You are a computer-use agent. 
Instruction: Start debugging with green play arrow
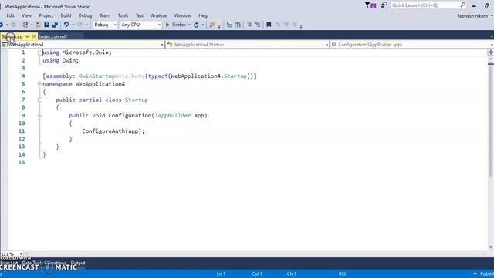pyautogui.click(x=167, y=25)
